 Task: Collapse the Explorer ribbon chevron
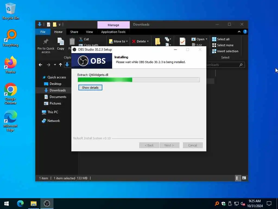click(239, 32)
